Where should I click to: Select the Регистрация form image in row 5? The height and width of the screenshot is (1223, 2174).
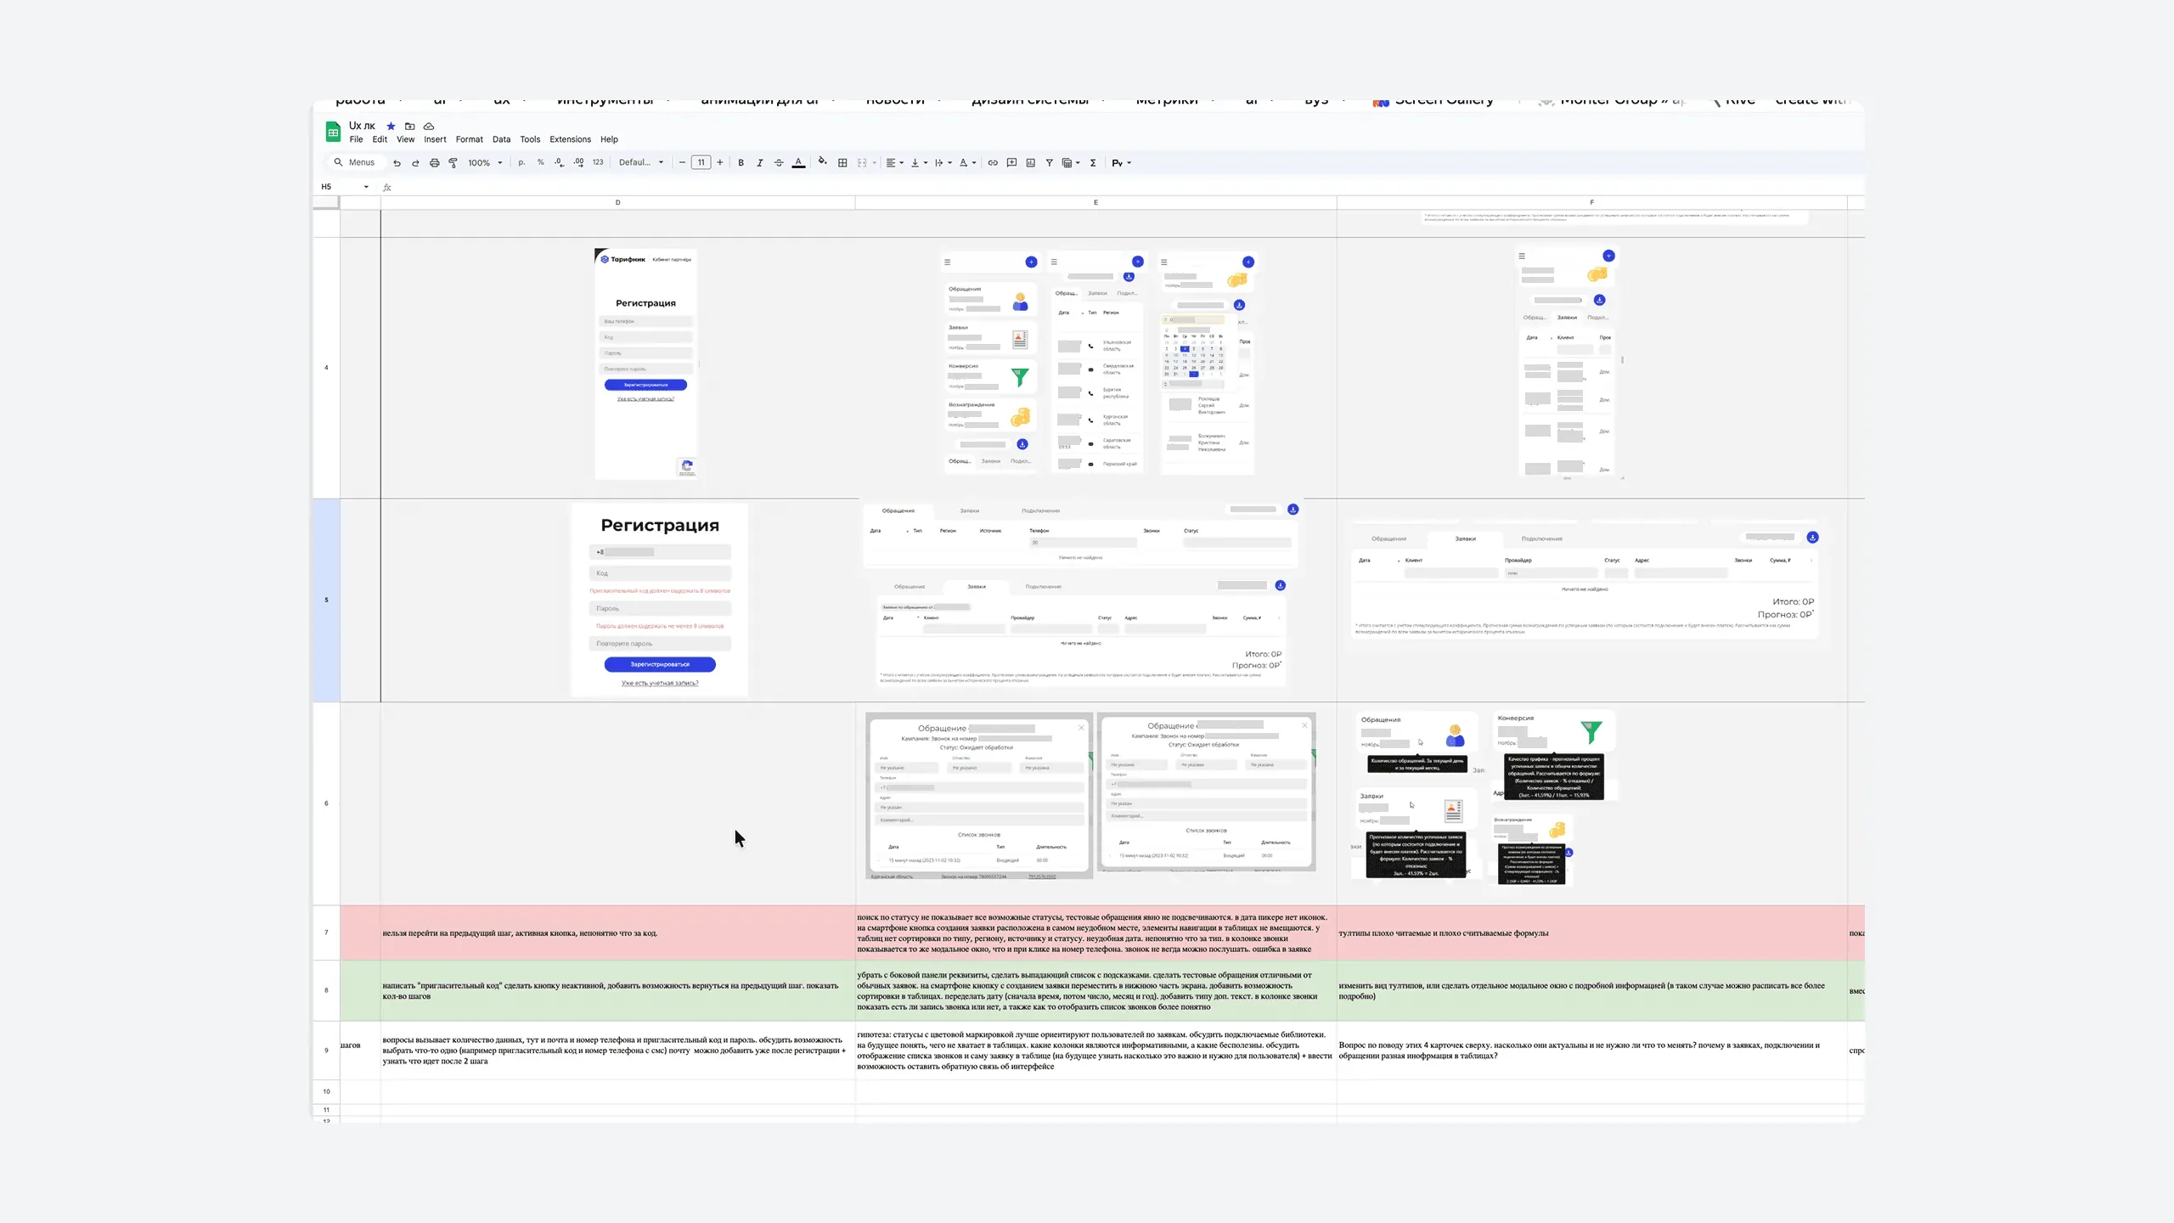tap(660, 600)
